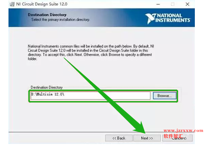Click the window title 'NI Circuit Design Suite 12.0'
Screen dimensions: 204x147
pos(42,4)
